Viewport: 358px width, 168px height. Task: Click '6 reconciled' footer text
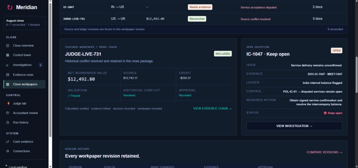(335, 29)
